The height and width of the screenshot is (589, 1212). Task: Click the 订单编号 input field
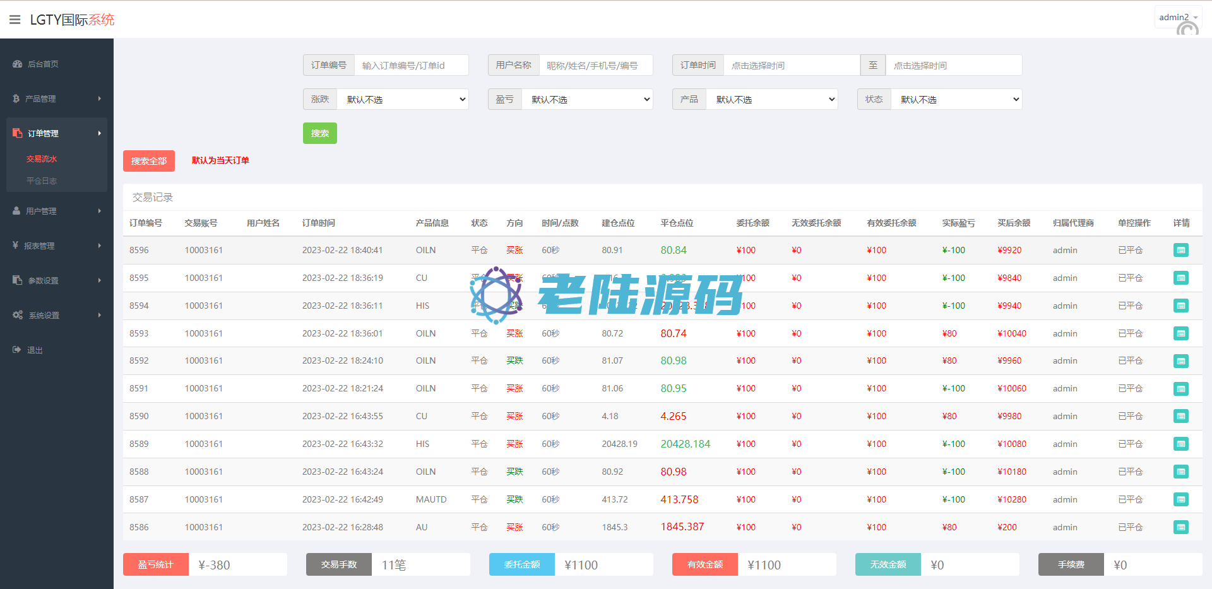(411, 65)
